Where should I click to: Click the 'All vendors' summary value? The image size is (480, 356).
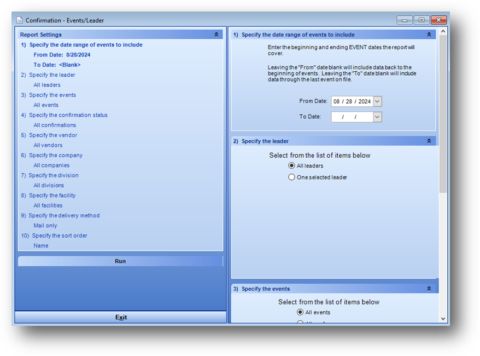[x=48, y=145]
